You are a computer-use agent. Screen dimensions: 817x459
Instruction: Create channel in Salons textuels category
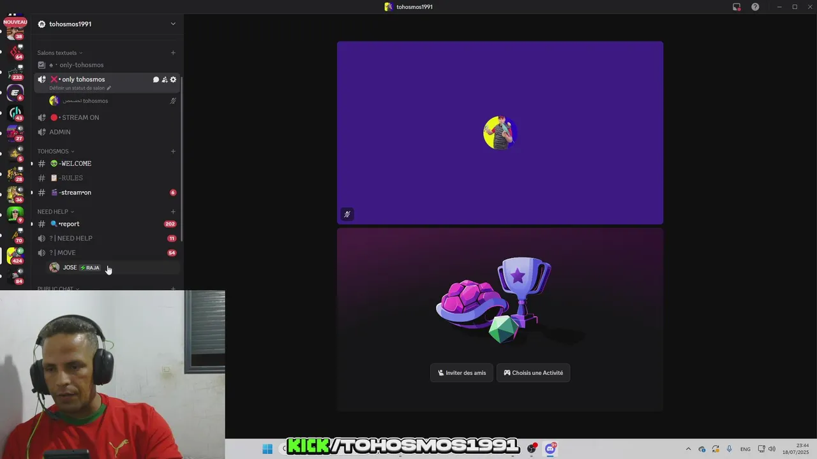pos(173,53)
